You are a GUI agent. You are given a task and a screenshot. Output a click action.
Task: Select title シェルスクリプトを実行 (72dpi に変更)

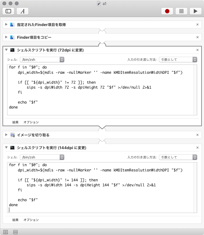tap(50, 50)
